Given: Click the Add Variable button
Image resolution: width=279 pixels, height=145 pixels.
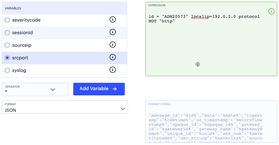Looking at the screenshot, I should point(99,89).
